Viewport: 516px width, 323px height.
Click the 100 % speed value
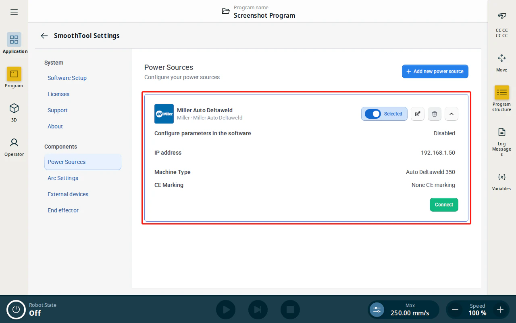477,313
